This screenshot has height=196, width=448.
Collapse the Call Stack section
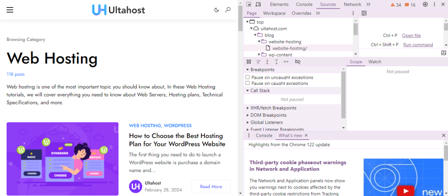click(248, 91)
